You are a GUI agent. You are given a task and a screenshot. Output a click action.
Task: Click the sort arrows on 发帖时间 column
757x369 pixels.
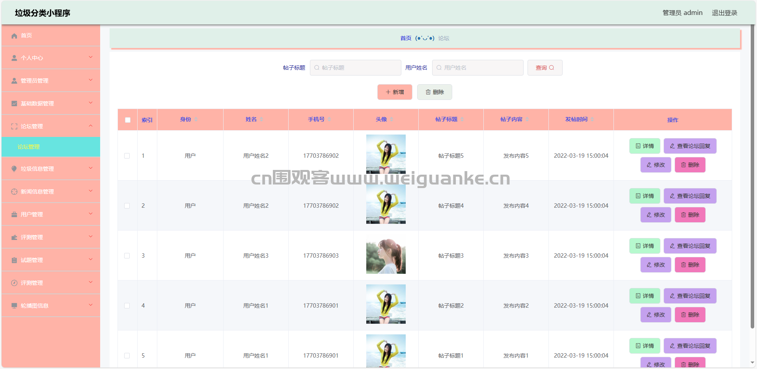pyautogui.click(x=592, y=120)
